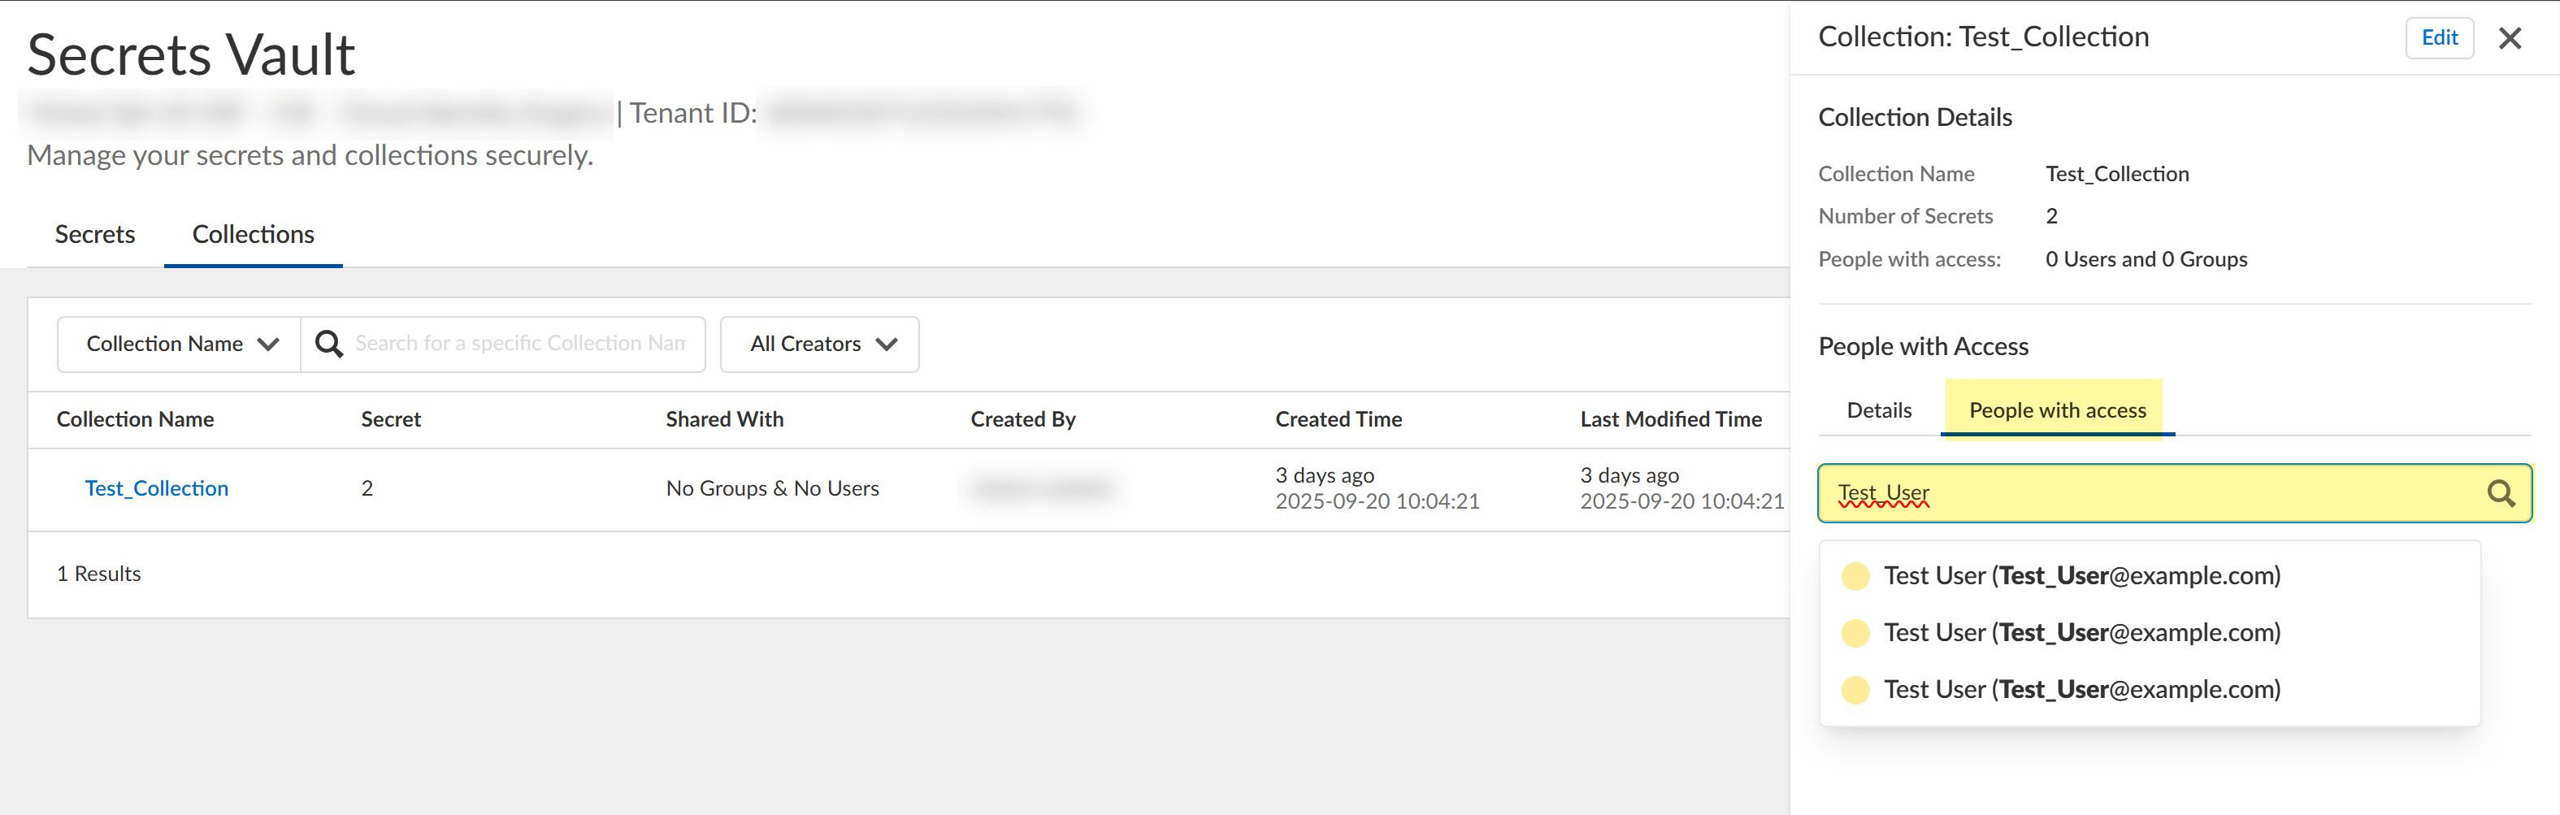Open the Test_Collection link in the table
Viewport: 2560px width, 815px height.
point(156,488)
